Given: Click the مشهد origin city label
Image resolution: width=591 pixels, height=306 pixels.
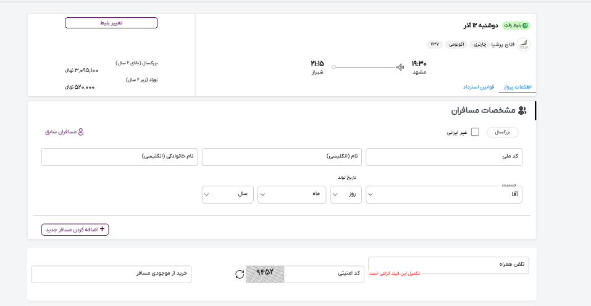Looking at the screenshot, I should click(x=419, y=72).
